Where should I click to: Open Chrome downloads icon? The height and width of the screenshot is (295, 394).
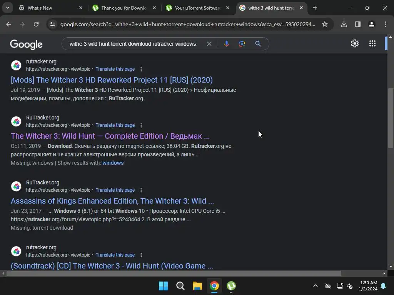click(344, 24)
